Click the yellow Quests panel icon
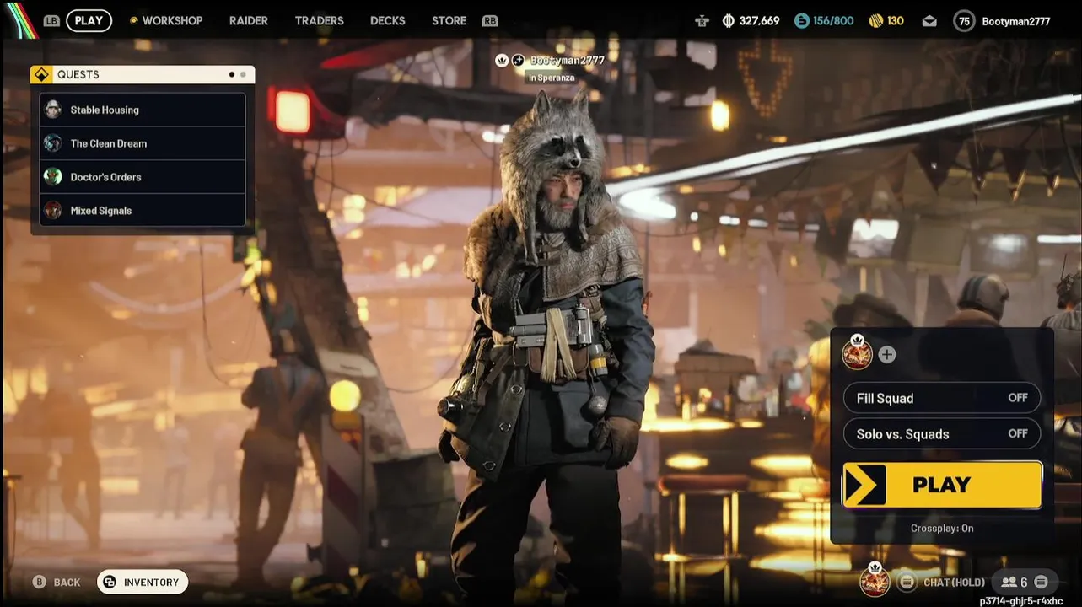The width and height of the screenshot is (1082, 607). pos(40,74)
